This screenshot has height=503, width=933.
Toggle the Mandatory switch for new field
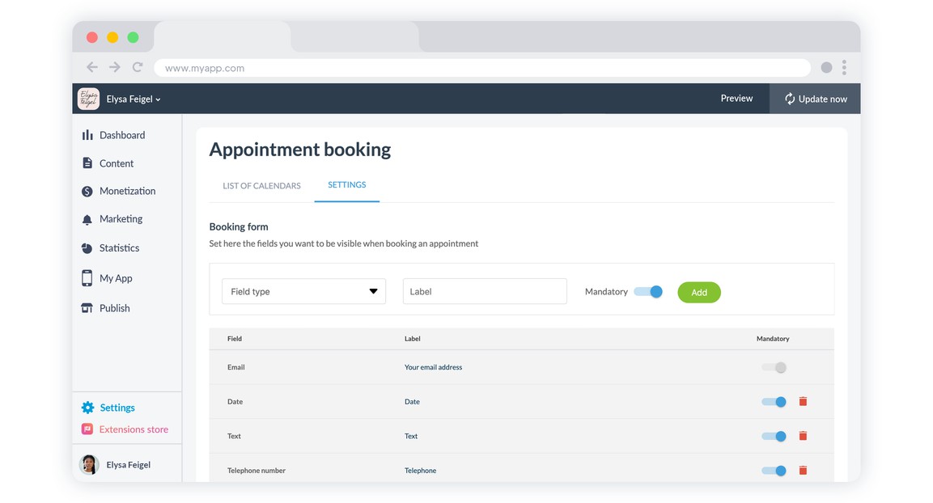(x=648, y=292)
